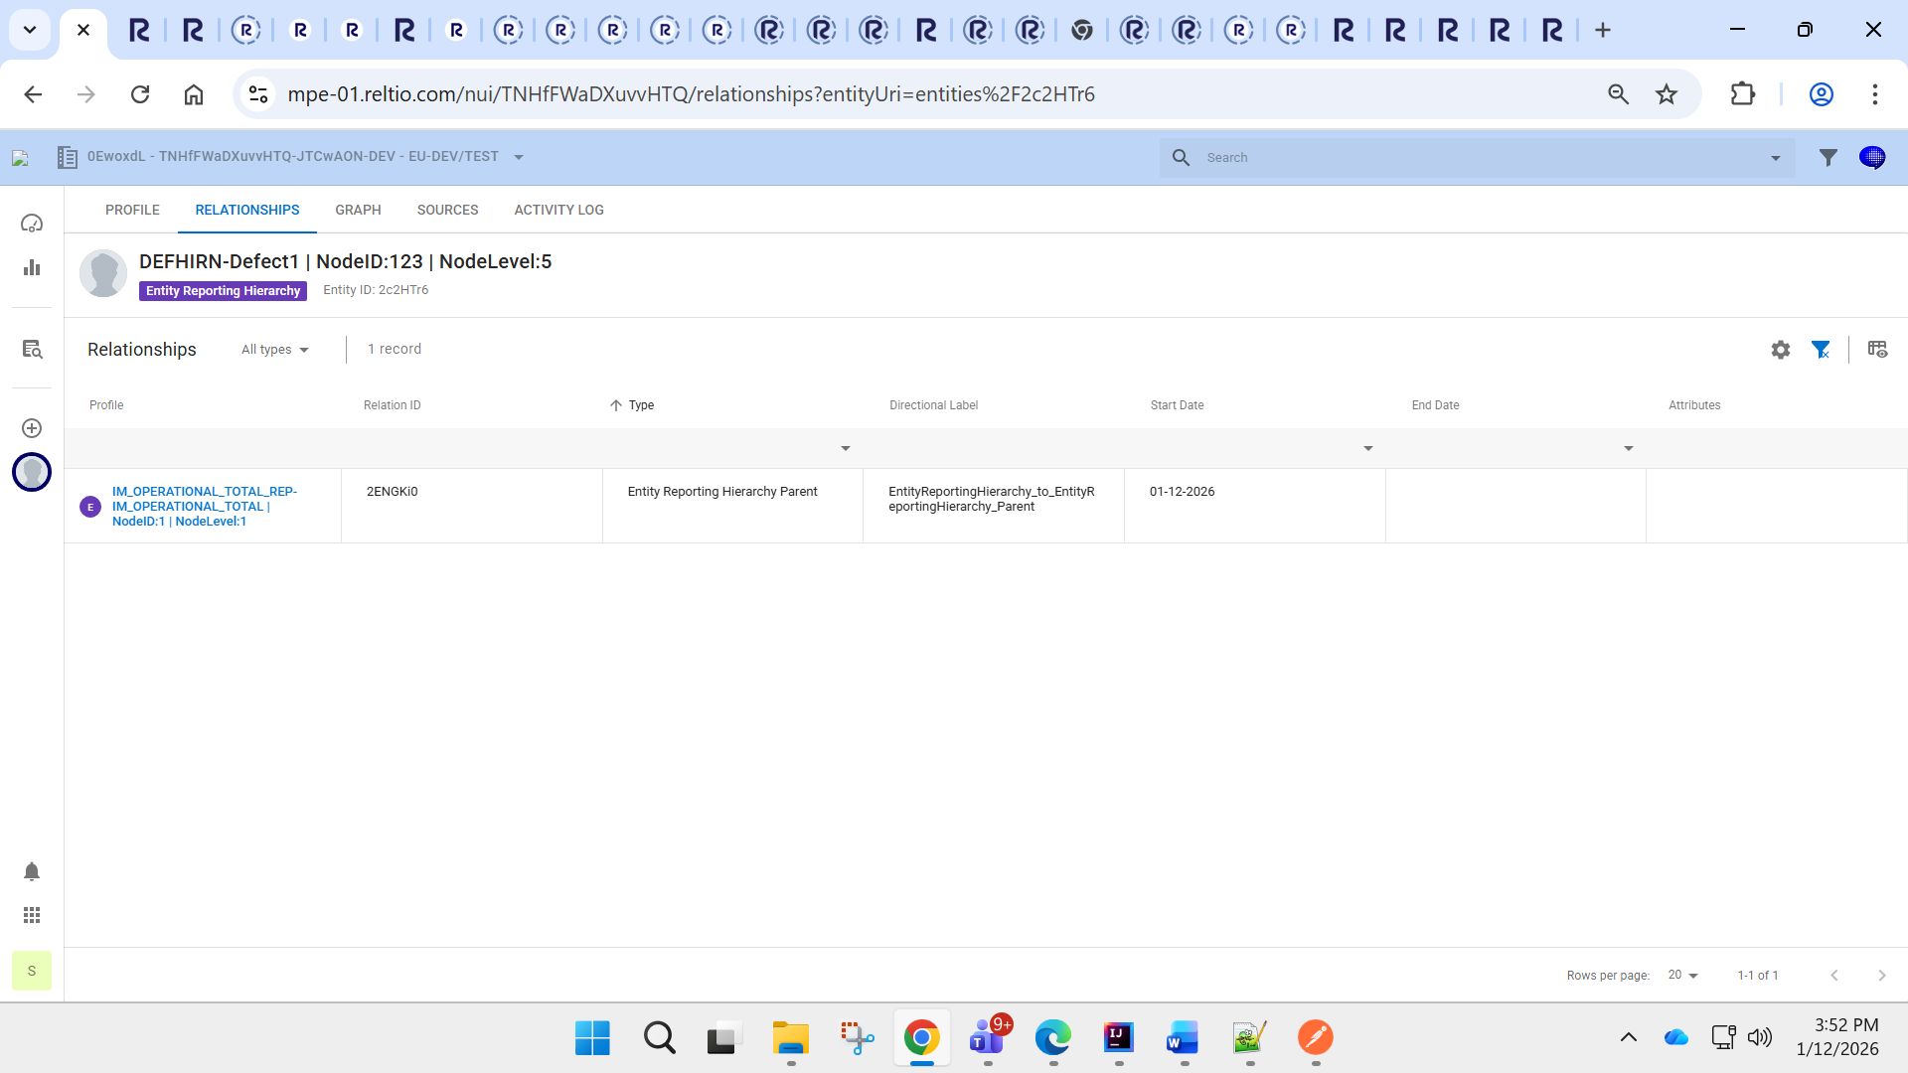Open the Rows per page dropdown

[x=1683, y=975]
